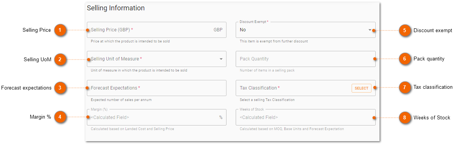The width and height of the screenshot is (453, 145).
Task: Click orange callout marker number 2
Action: click(60, 59)
